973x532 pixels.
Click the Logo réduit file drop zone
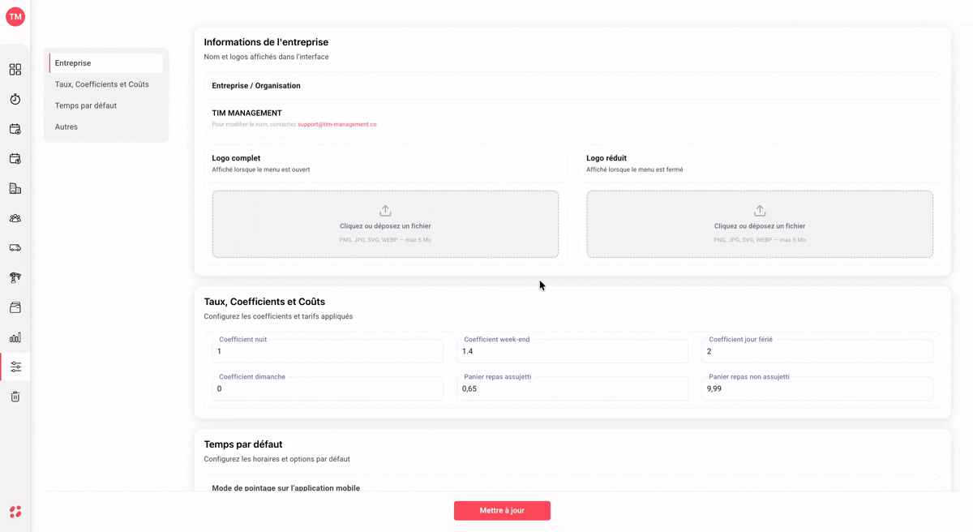pyautogui.click(x=760, y=224)
